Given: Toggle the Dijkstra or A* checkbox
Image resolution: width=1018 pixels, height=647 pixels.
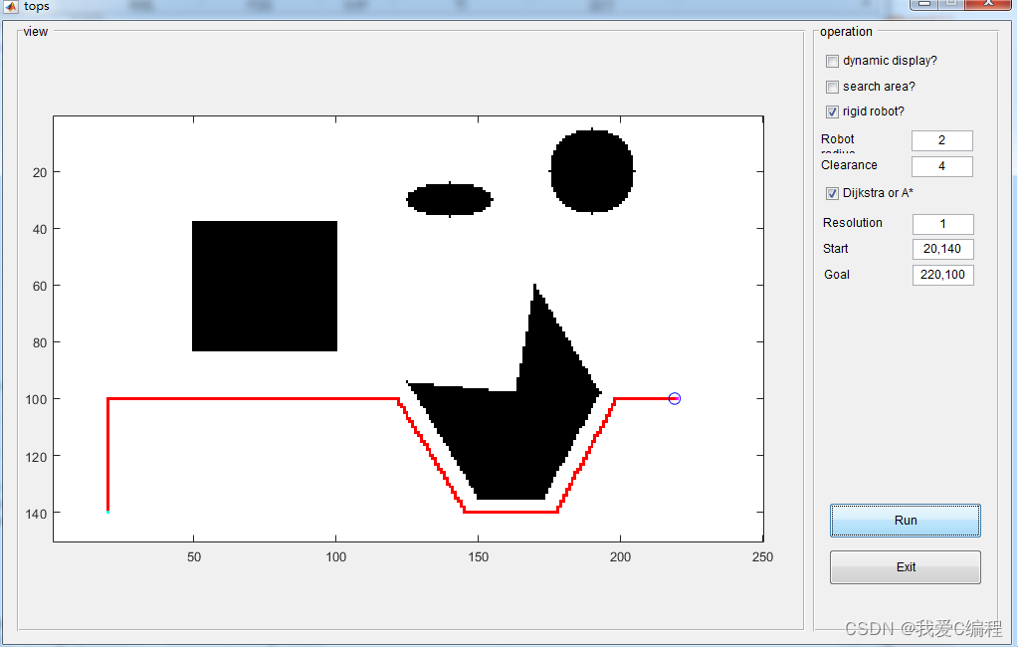Looking at the screenshot, I should point(833,193).
